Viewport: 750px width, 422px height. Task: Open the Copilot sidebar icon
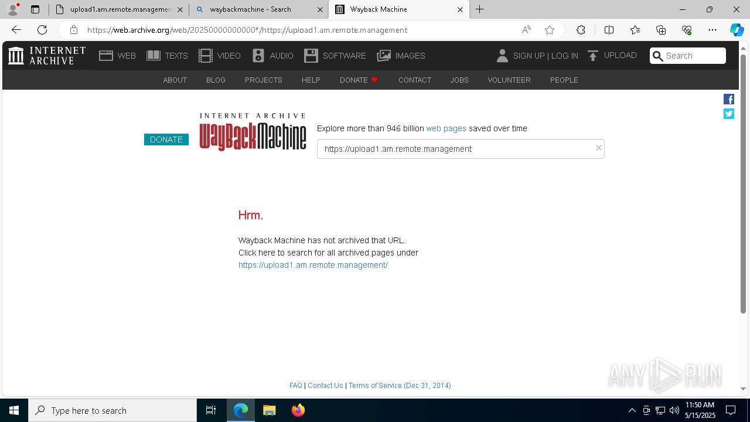(737, 30)
